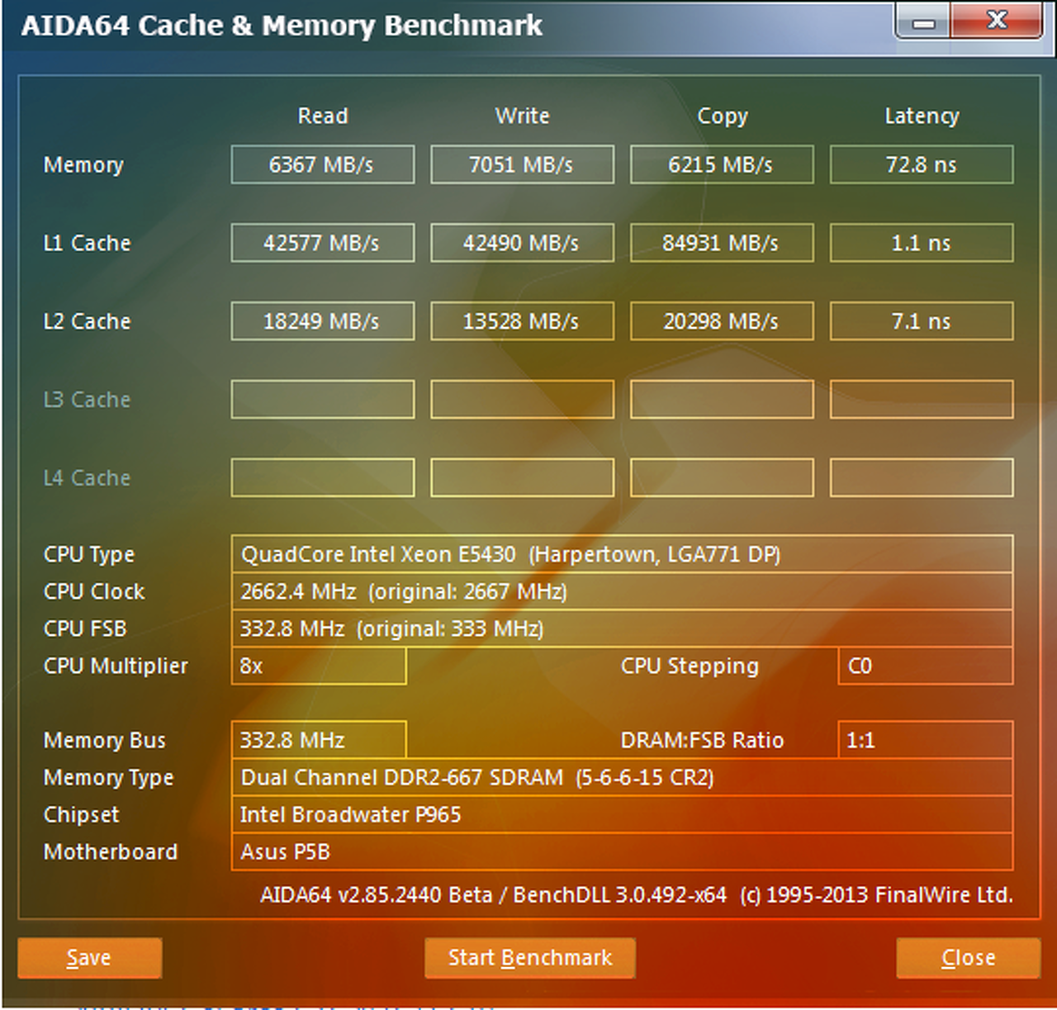Click the DRAM:FSB Ratio value 1:1
The image size is (1057, 1010).
926,740
